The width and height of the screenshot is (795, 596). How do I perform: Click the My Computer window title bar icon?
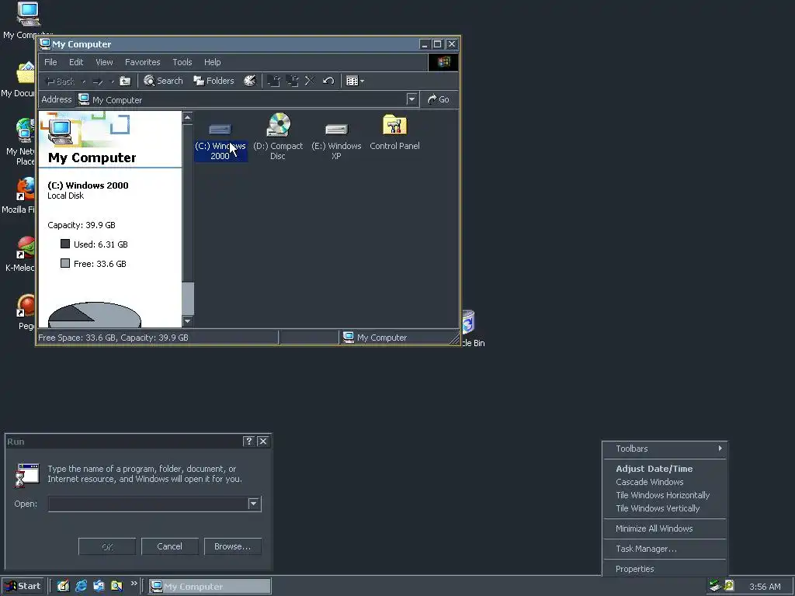(45, 44)
